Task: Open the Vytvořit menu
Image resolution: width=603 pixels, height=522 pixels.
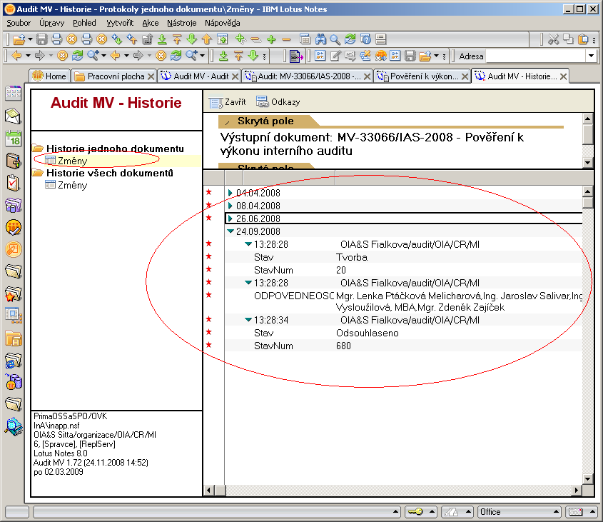Action: click(120, 23)
